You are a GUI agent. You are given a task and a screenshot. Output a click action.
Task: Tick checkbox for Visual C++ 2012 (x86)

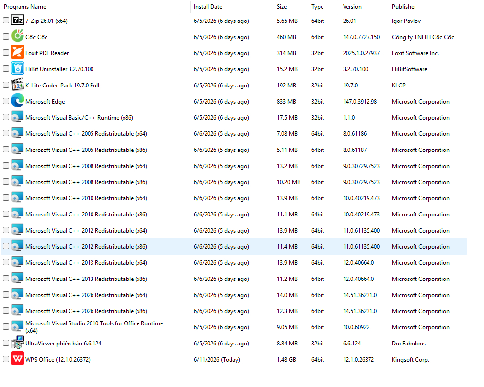(x=6, y=246)
